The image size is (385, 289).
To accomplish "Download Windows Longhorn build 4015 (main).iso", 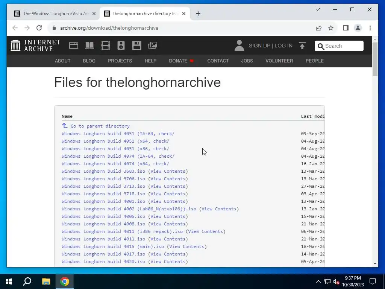I will coord(113,246).
